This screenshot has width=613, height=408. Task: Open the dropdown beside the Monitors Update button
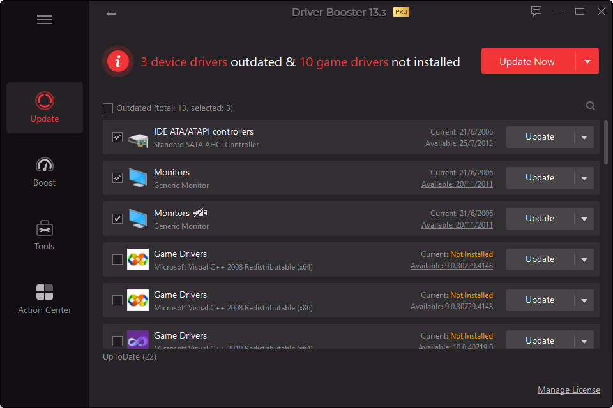coord(584,178)
